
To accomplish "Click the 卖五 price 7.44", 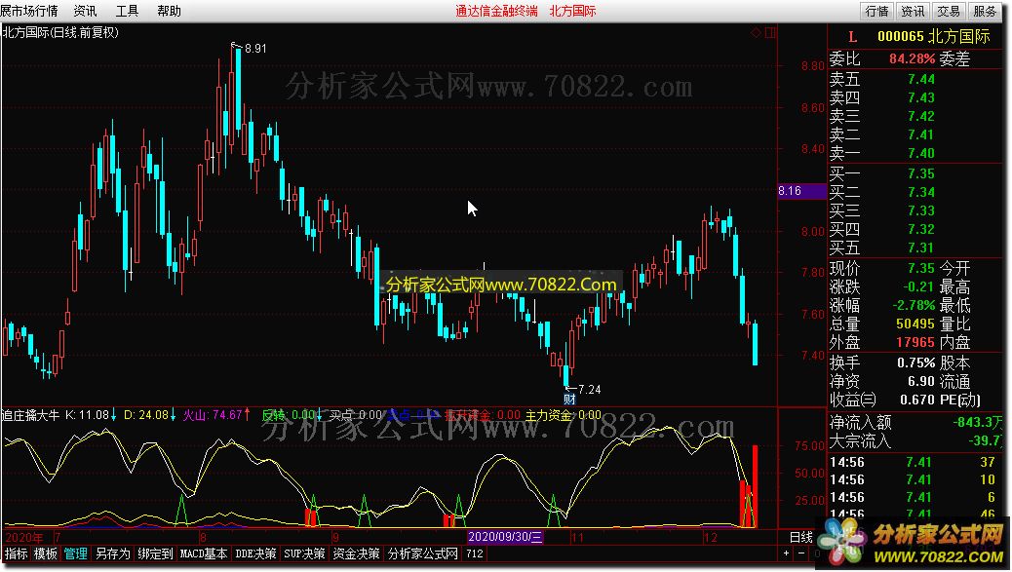I will click(x=921, y=79).
